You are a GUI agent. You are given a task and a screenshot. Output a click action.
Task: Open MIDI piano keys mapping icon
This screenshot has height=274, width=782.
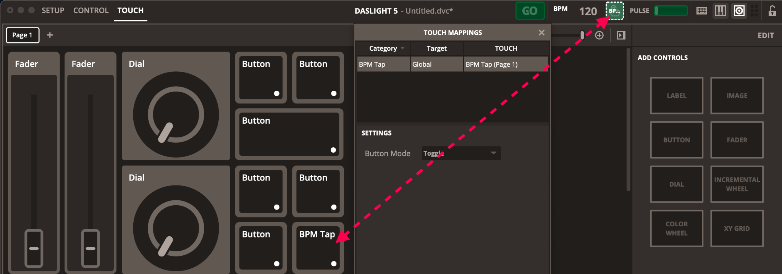(x=721, y=11)
